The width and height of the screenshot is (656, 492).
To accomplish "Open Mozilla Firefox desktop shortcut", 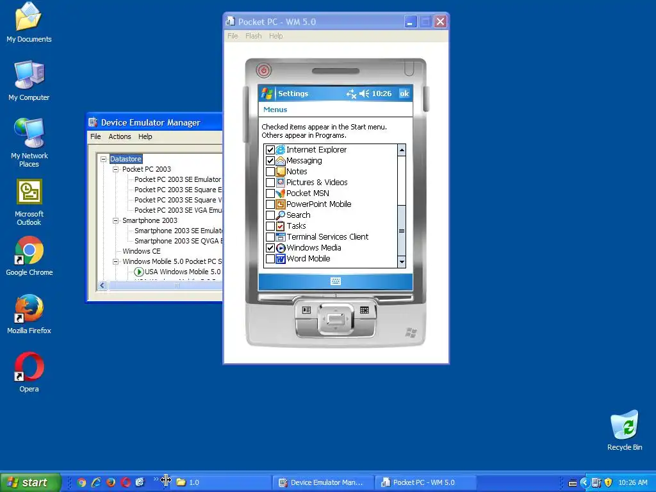I will coord(29,314).
